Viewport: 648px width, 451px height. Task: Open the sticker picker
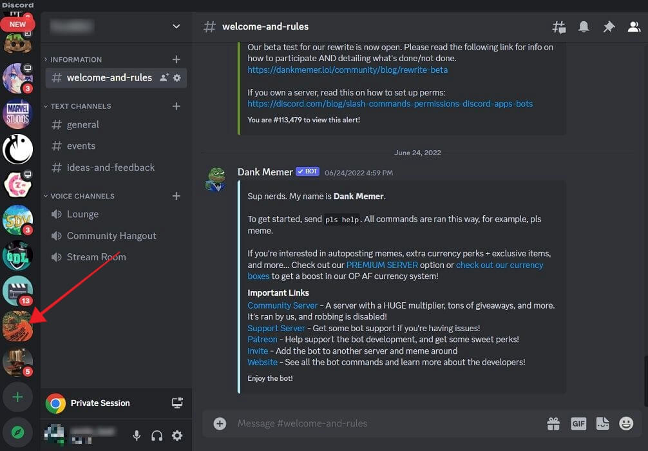point(602,423)
